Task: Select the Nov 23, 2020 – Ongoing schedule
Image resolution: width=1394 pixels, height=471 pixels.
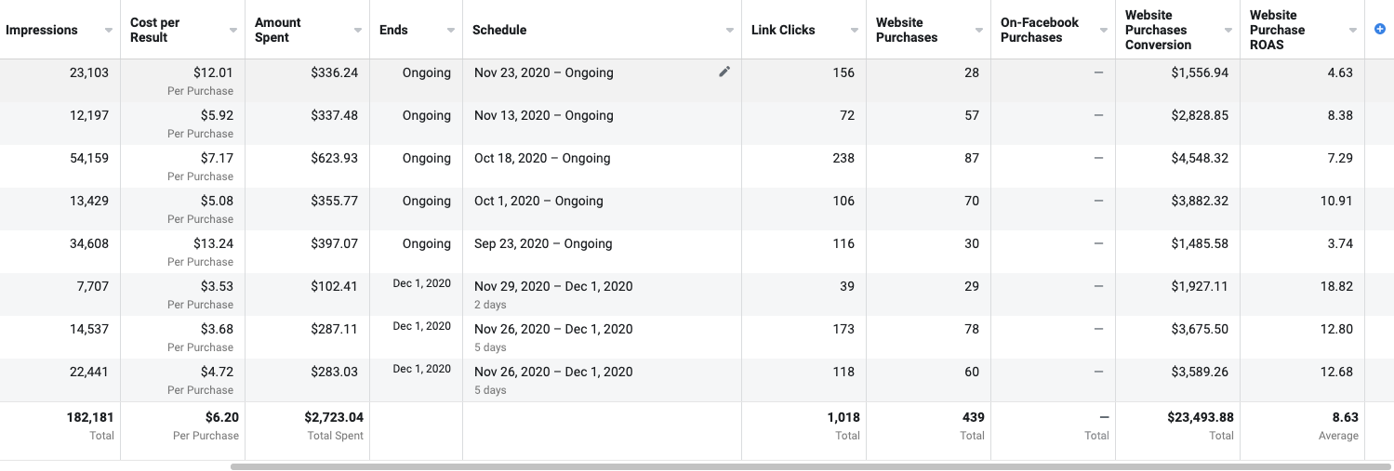Action: [x=543, y=72]
